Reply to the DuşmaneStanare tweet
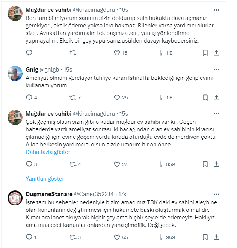The image size is (237, 248). [x=29, y=237]
